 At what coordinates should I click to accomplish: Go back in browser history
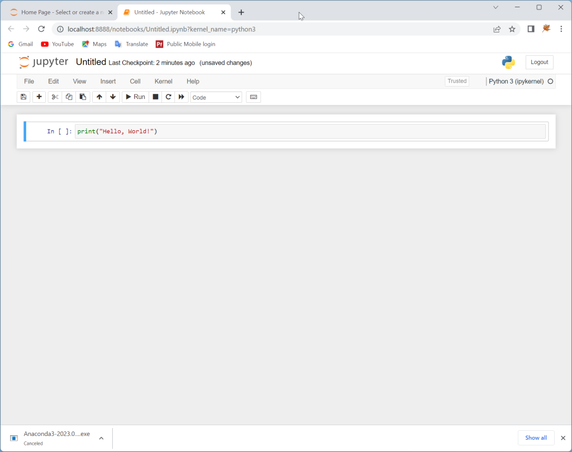(11, 29)
